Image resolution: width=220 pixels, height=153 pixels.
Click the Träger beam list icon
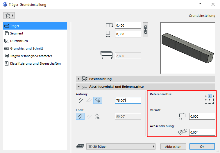[7, 26]
